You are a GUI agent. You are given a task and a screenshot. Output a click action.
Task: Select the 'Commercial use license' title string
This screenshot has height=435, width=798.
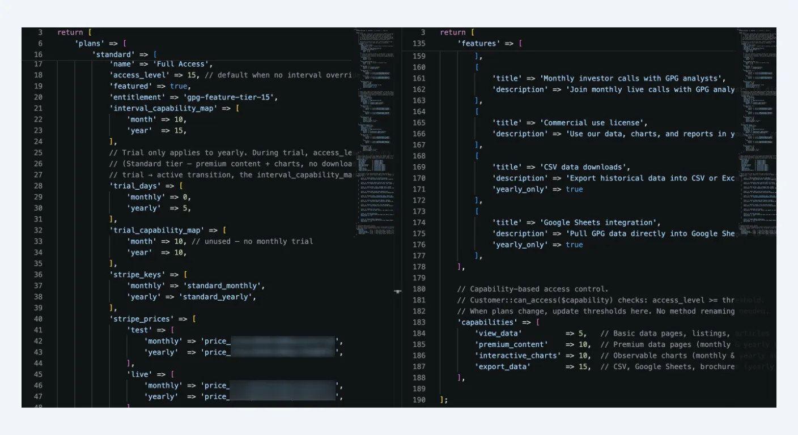592,123
